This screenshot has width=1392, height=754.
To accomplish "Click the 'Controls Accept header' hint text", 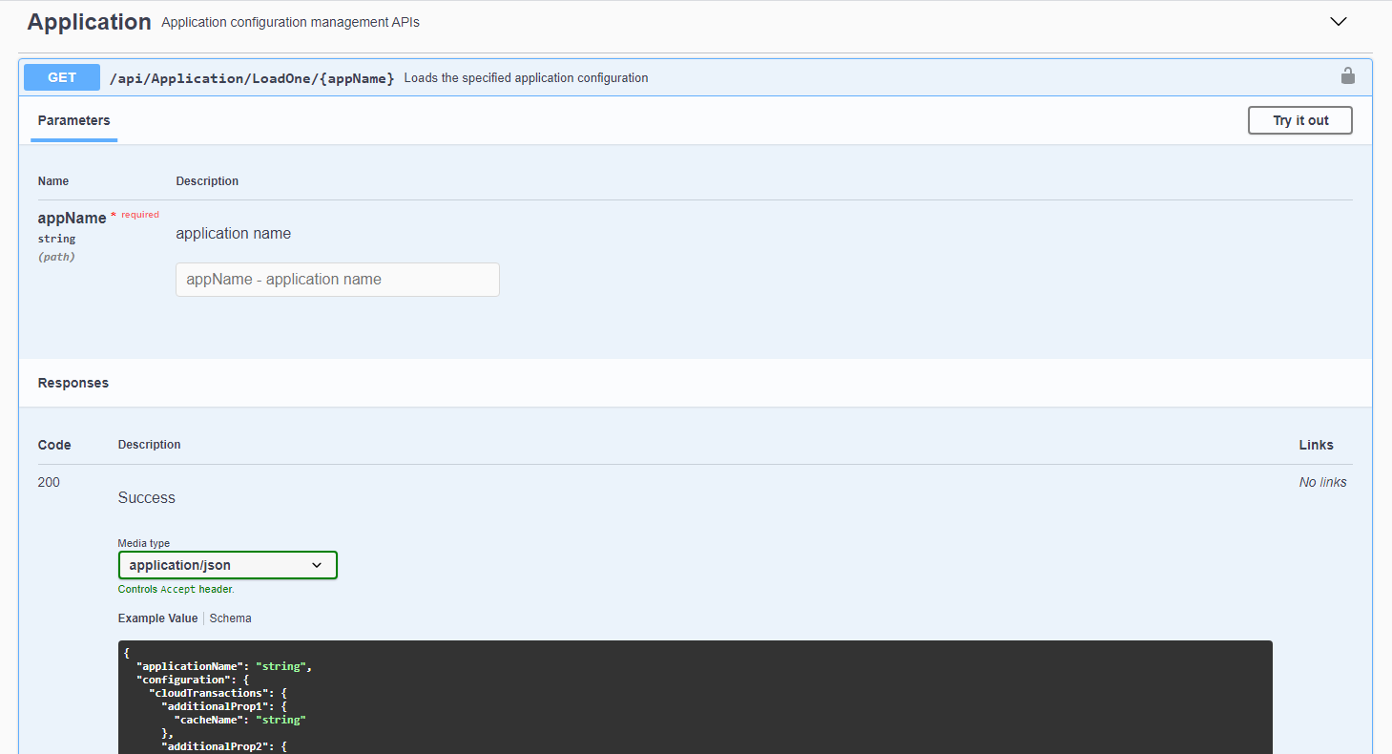I will [176, 590].
